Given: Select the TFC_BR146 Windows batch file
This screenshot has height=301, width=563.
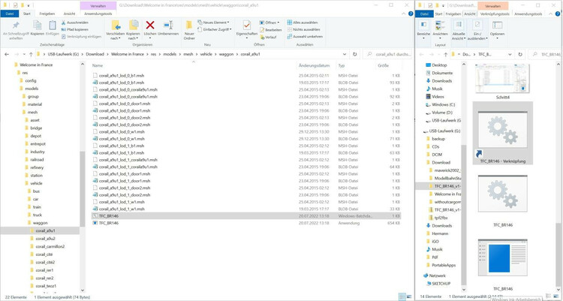Looking at the screenshot, I should pyautogui.click(x=245, y=216).
